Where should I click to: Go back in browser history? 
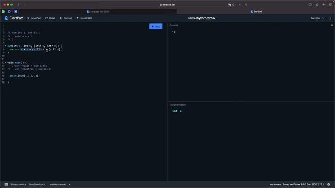[19, 5]
